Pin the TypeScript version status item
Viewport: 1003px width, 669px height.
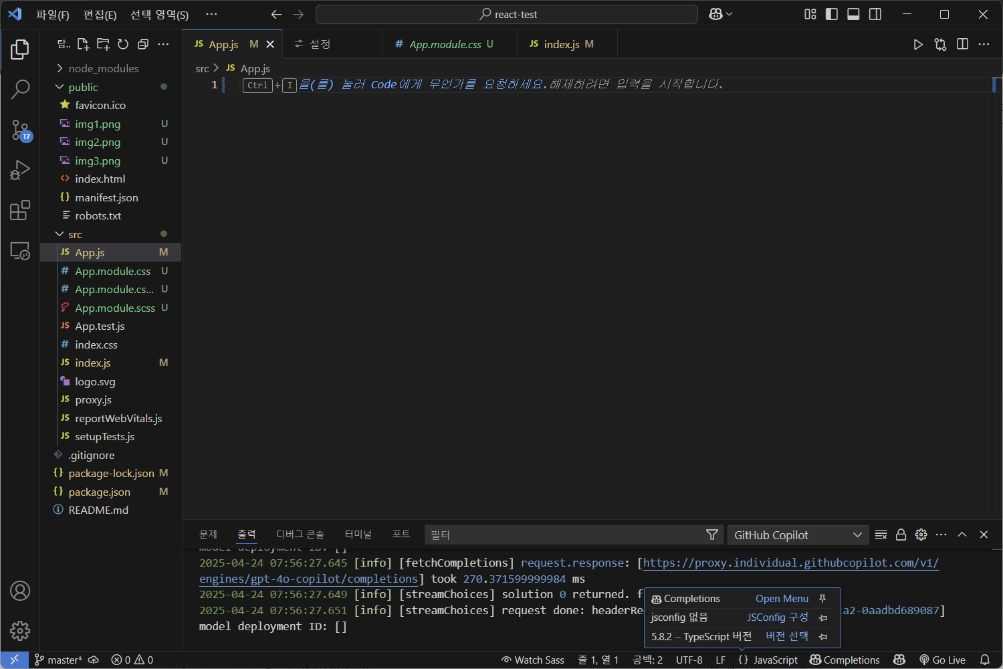pyautogui.click(x=823, y=637)
